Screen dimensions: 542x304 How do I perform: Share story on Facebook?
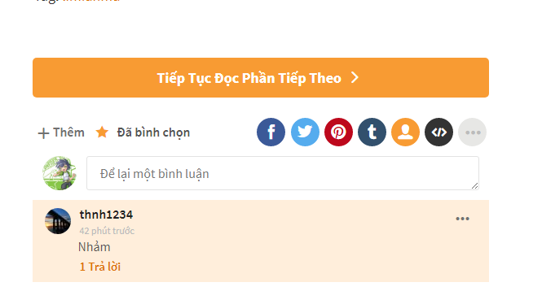click(271, 132)
